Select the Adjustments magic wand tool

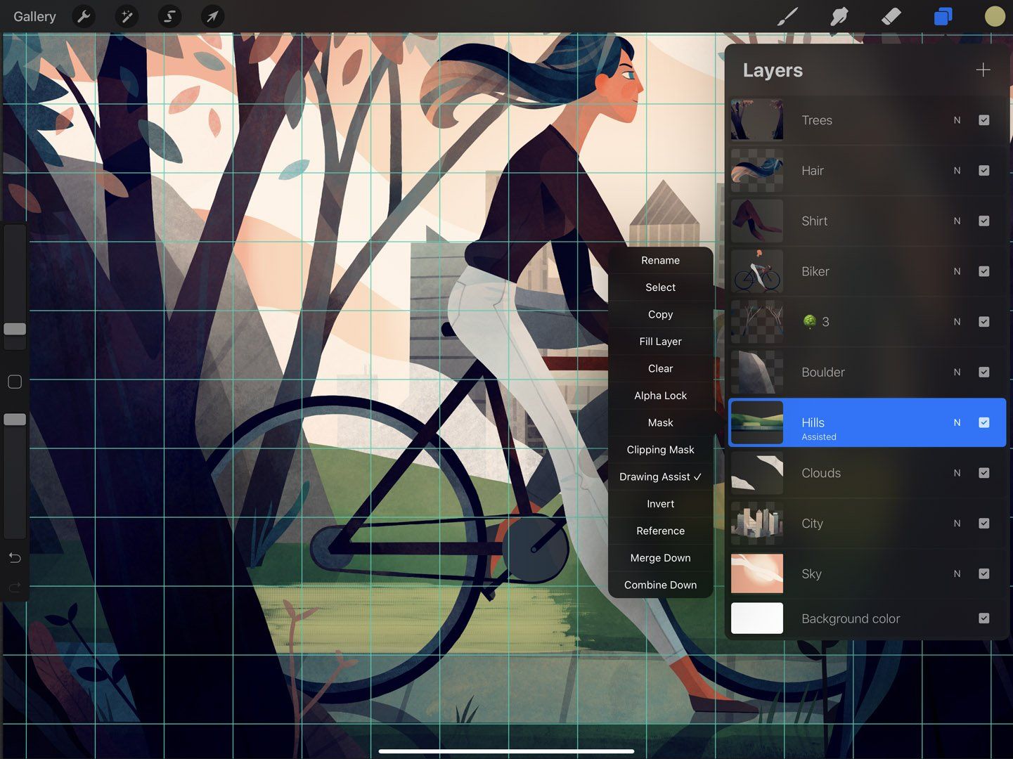(x=127, y=16)
